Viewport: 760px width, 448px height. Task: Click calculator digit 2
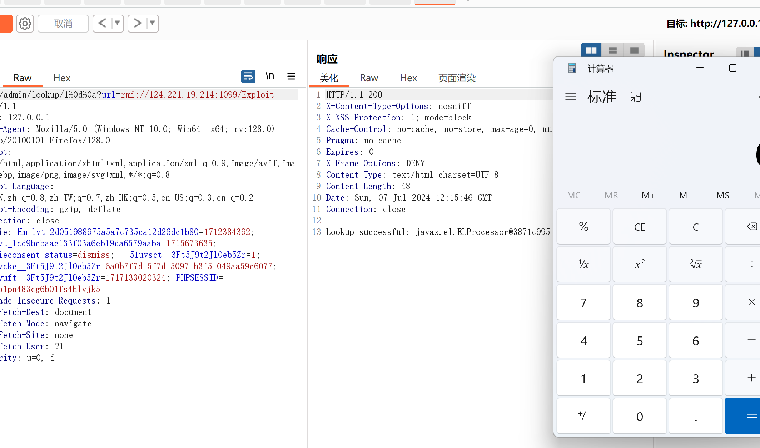(x=640, y=378)
